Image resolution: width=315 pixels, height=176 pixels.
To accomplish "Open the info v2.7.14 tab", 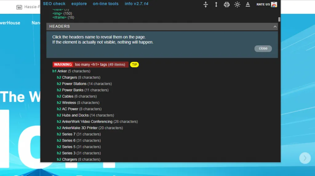I will pyautogui.click(x=136, y=4).
